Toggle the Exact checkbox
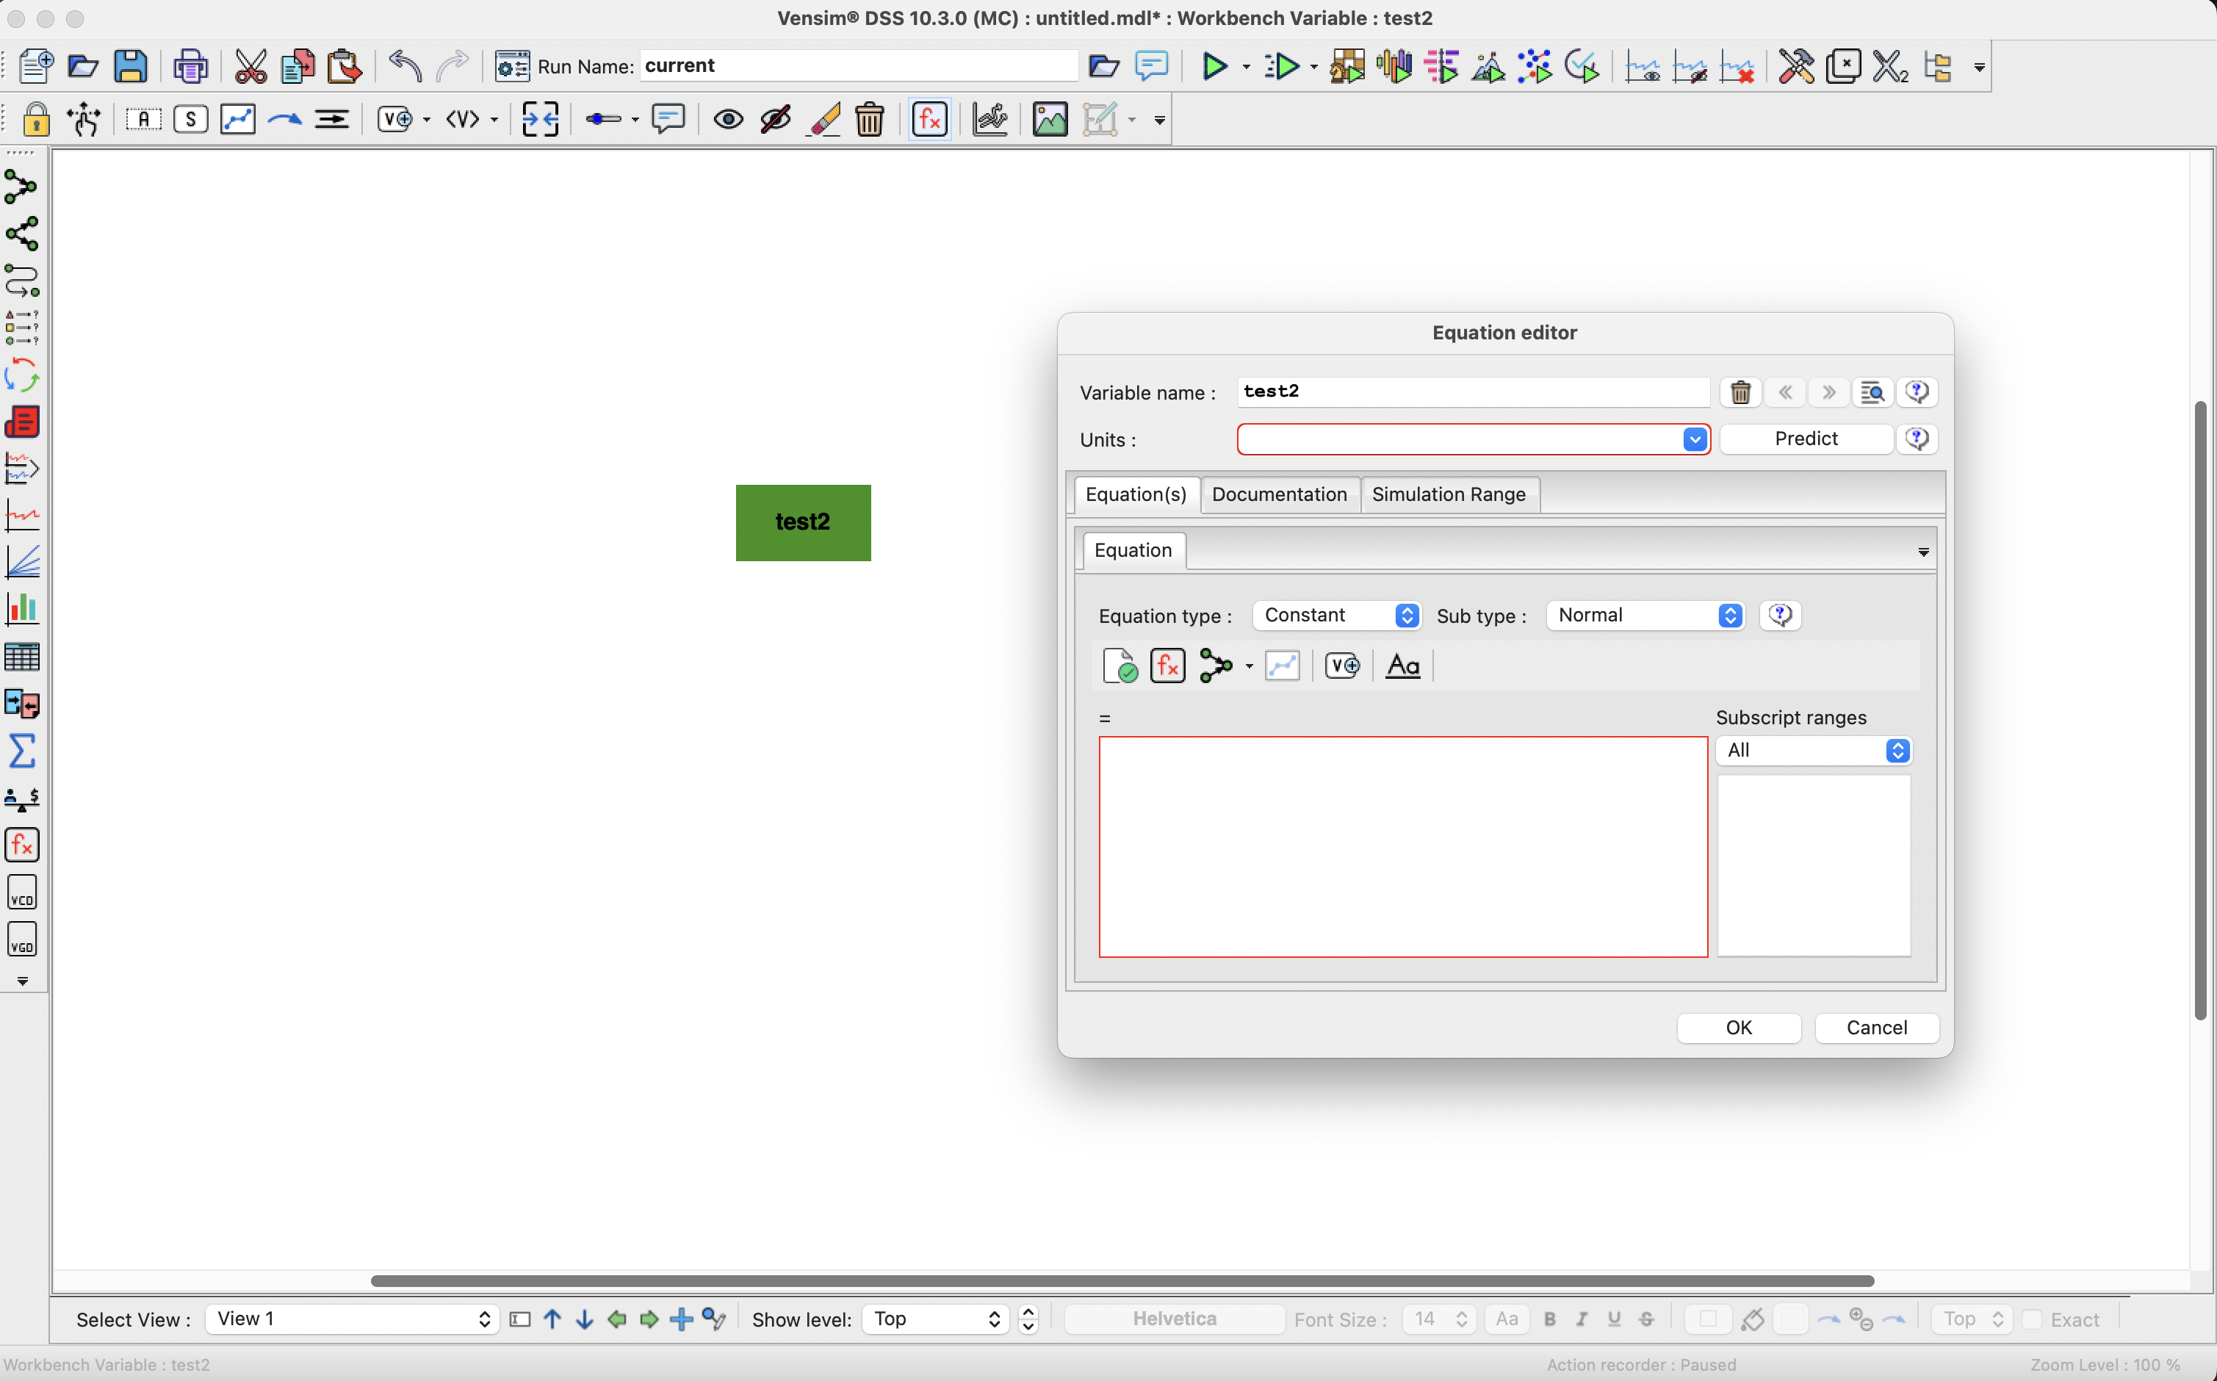The height and width of the screenshot is (1381, 2217). point(2032,1320)
